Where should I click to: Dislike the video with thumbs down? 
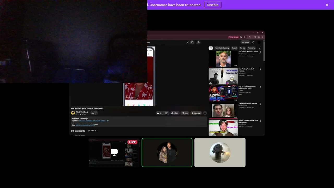[166, 113]
